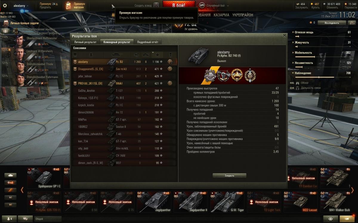Image resolution: width=358 pixels, height=223 pixels.
Task: Switch to Подробный отчёт tab
Action: [147, 42]
